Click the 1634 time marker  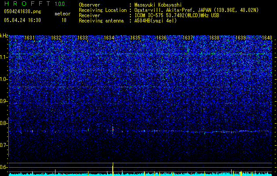pos(109,38)
